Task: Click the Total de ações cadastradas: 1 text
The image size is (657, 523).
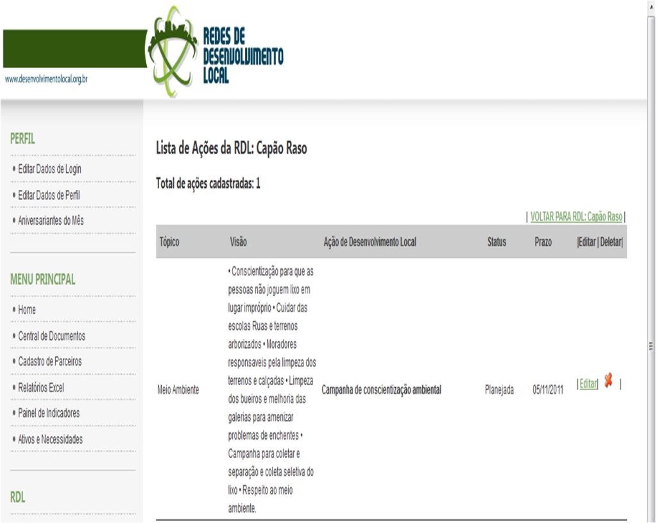Action: point(209,184)
